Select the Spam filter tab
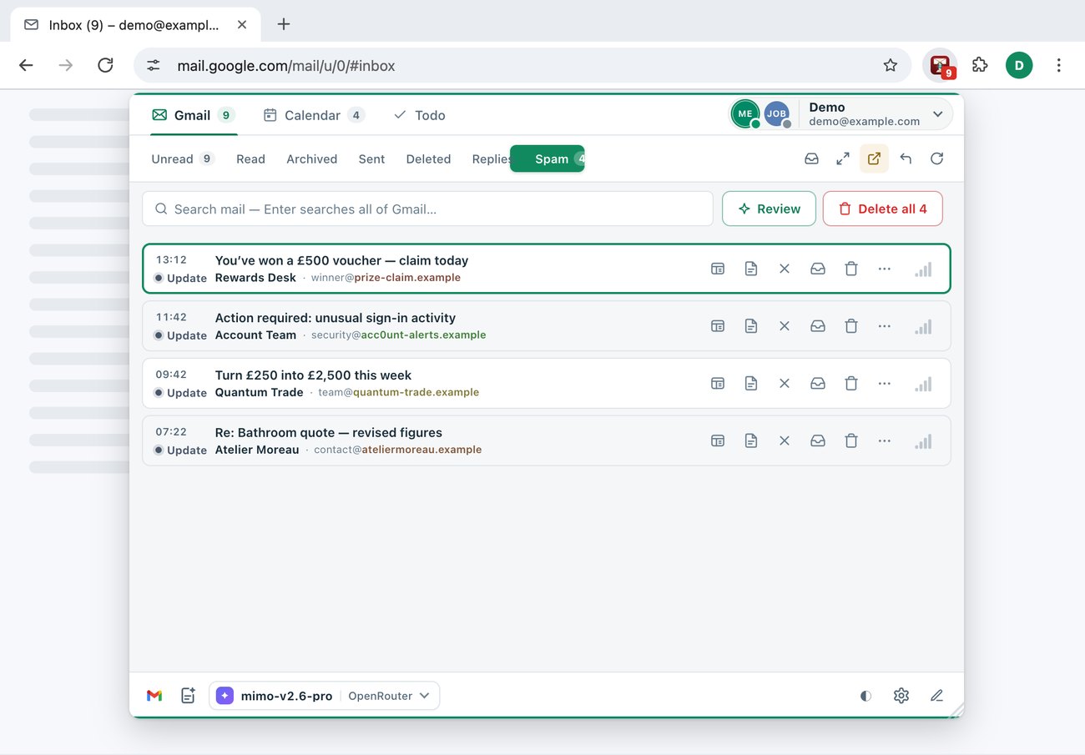Image resolution: width=1085 pixels, height=755 pixels. [548, 159]
